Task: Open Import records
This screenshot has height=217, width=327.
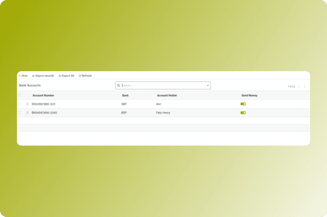Action: 43,76
